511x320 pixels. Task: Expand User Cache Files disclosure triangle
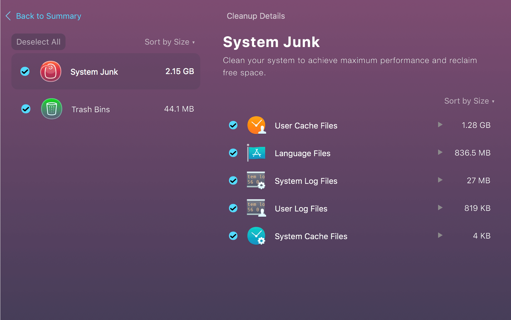[440, 124]
